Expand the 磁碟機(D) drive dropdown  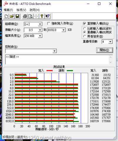point(40,24)
